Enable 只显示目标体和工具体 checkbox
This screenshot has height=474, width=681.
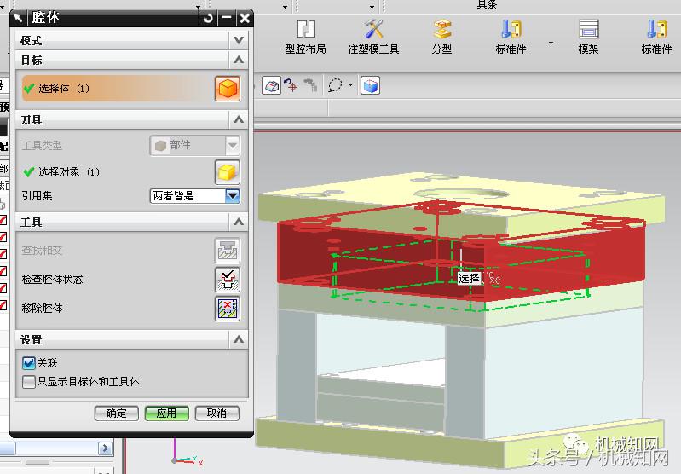pos(29,382)
